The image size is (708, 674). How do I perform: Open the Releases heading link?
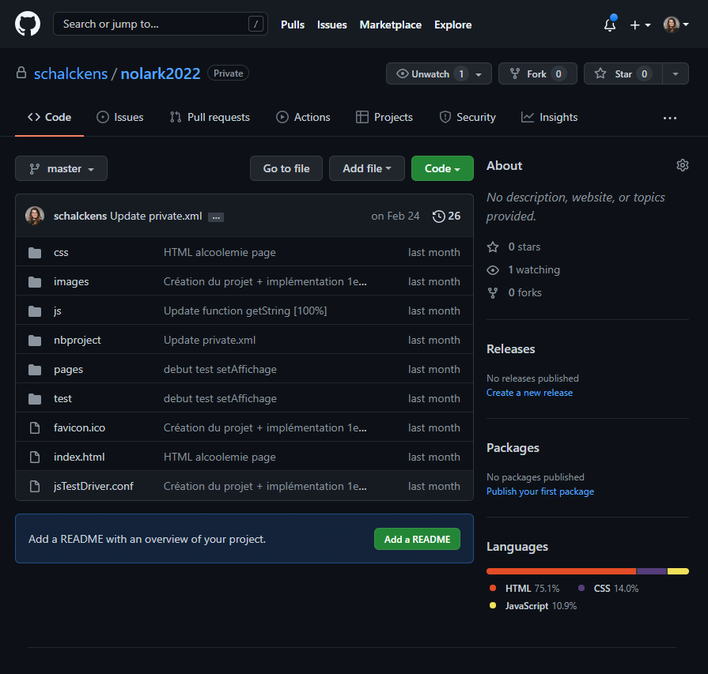point(511,349)
